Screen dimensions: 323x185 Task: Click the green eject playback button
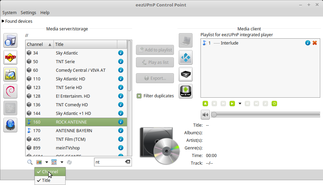coord(205,104)
